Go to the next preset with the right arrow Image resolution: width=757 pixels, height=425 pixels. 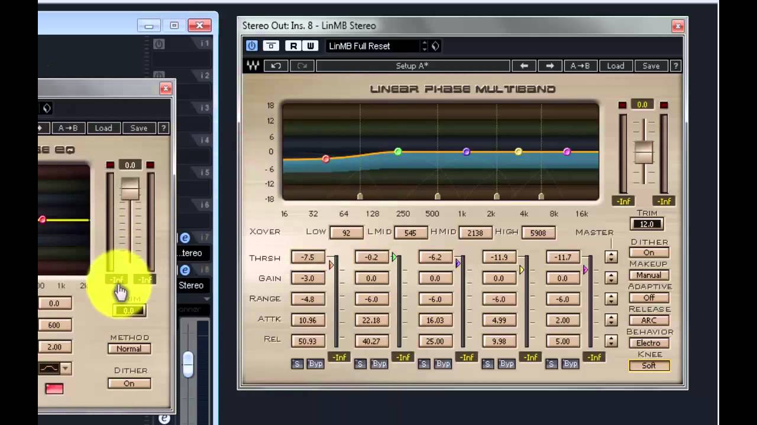pyautogui.click(x=549, y=66)
